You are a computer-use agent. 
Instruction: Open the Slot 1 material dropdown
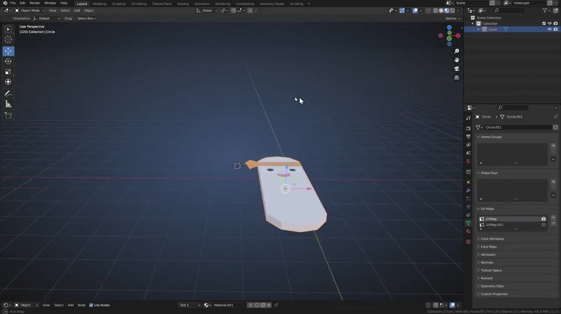click(190, 305)
